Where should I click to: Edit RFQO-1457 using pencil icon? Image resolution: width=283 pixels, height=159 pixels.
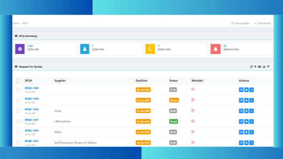[241, 122]
